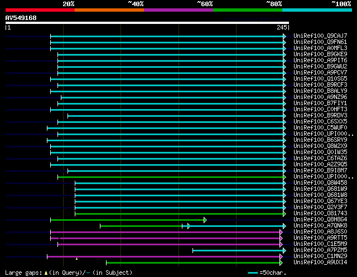Click the short cyan alignment bar of A7PZM5
The width and height of the screenshot is (357, 277).
238,250
